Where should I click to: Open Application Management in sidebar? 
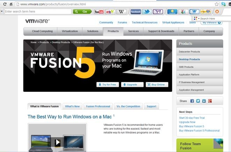pos(200,90)
